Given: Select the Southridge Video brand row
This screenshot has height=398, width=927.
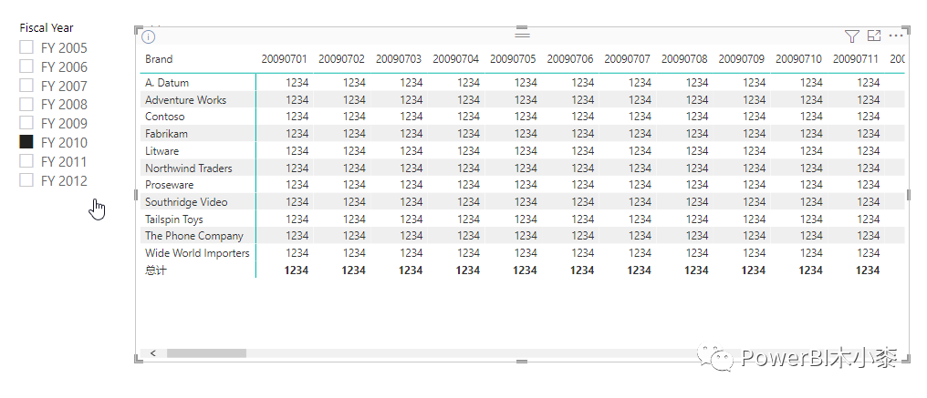Looking at the screenshot, I should click(x=186, y=202).
